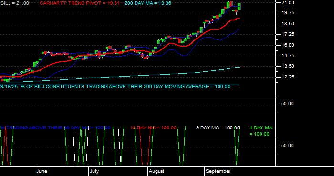Viewport: 334px width, 176px height.
Task: Click the August month marker on time axis
Action: [x=157, y=171]
